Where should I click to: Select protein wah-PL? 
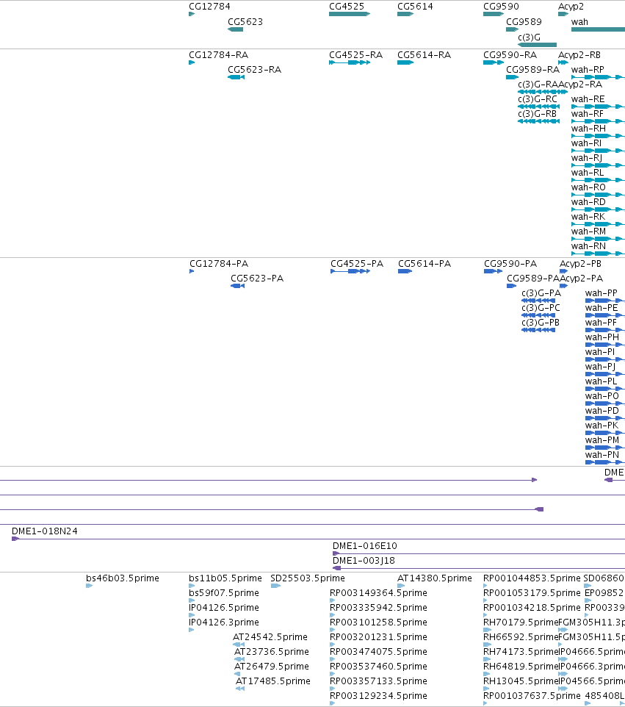click(x=601, y=381)
